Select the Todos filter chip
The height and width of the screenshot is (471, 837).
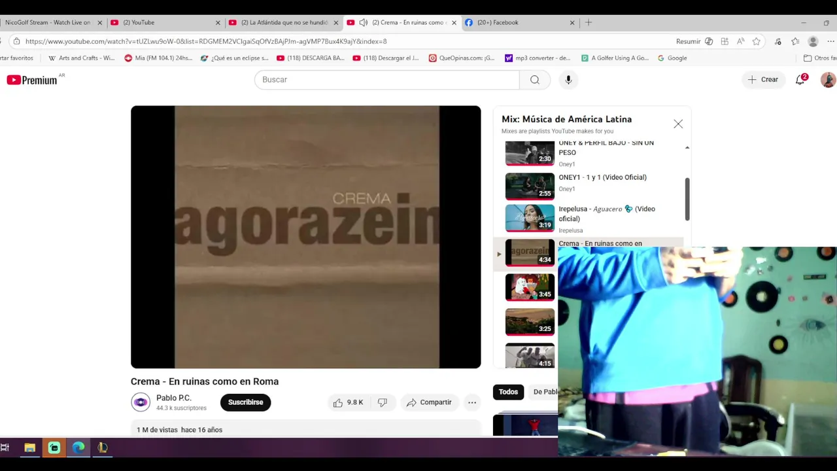click(x=508, y=392)
